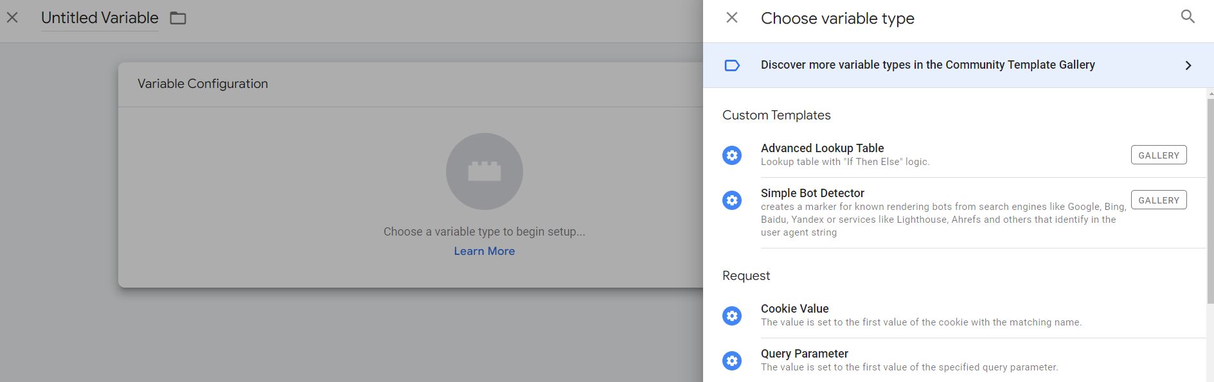Click the Cookie Value gear icon
The image size is (1214, 382).
click(x=732, y=316)
